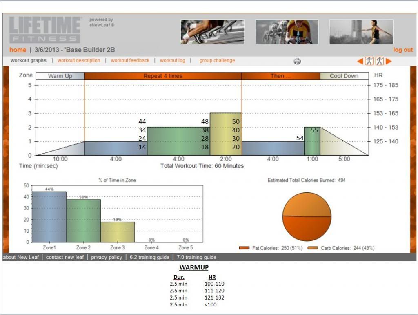Click the '153 - 165' HR range label
The height and width of the screenshot is (315, 418).
click(x=386, y=113)
